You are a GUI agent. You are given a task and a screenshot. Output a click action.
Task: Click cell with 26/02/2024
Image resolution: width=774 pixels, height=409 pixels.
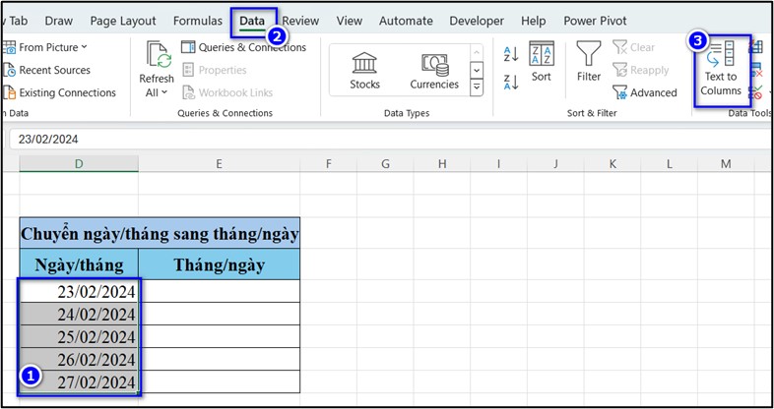79,359
